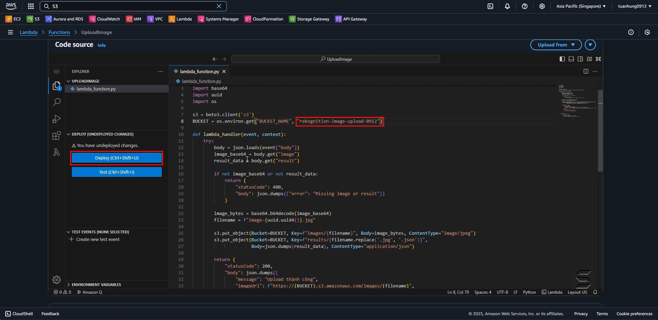The width and height of the screenshot is (658, 320).
Task: Open the Explorer view in activity bar
Action: 57,86
